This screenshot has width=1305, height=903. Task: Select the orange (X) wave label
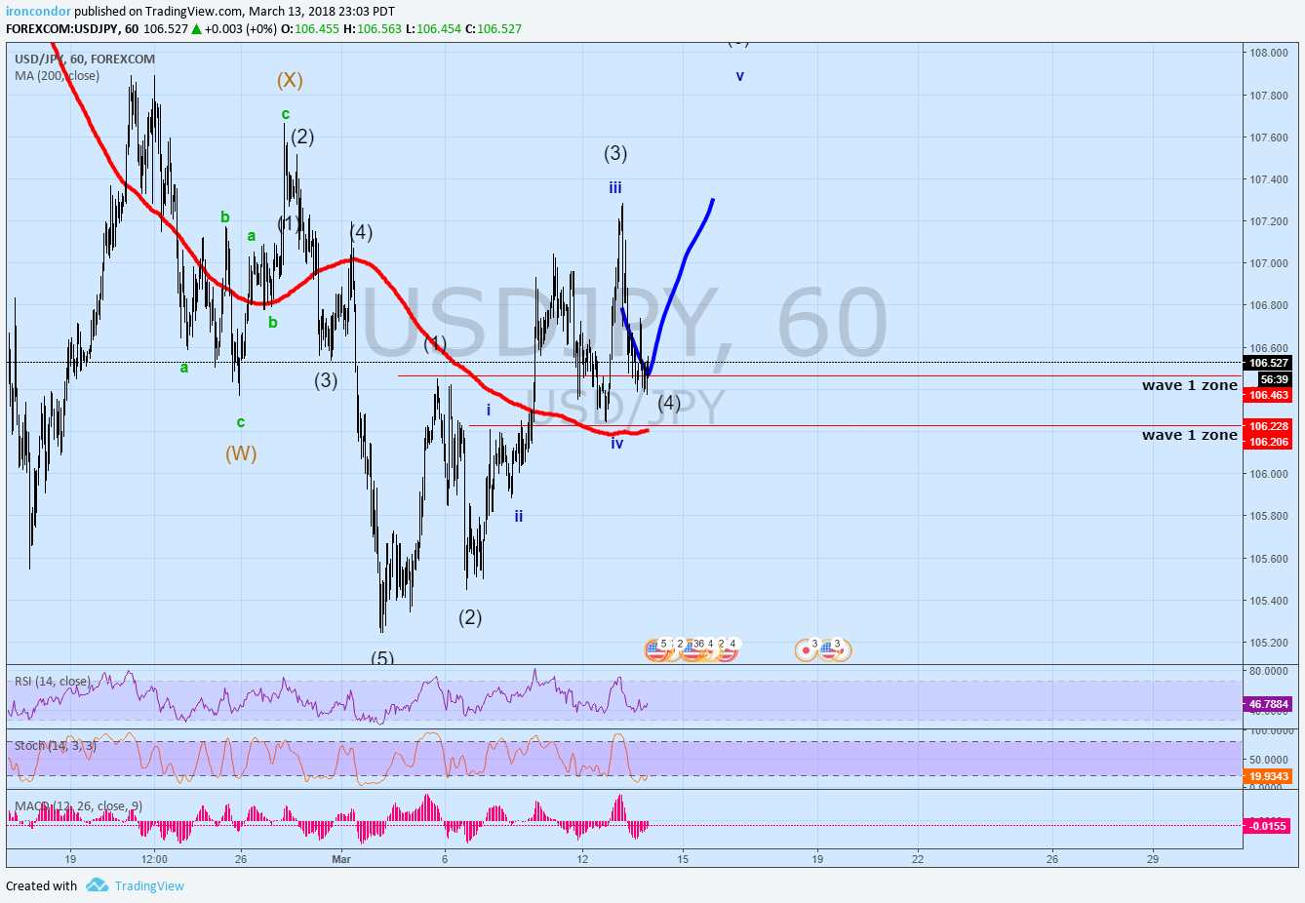point(290,80)
